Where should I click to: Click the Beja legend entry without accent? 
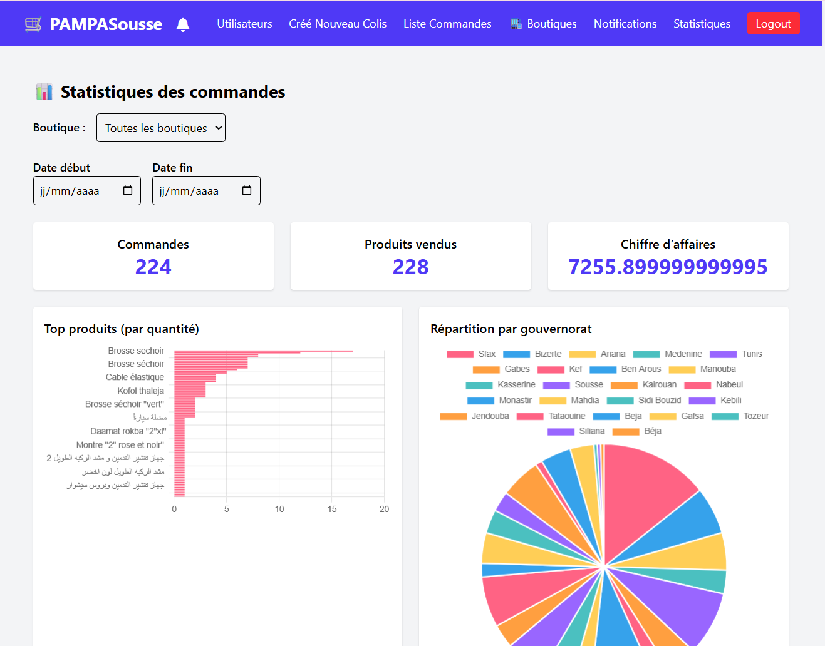pos(617,416)
